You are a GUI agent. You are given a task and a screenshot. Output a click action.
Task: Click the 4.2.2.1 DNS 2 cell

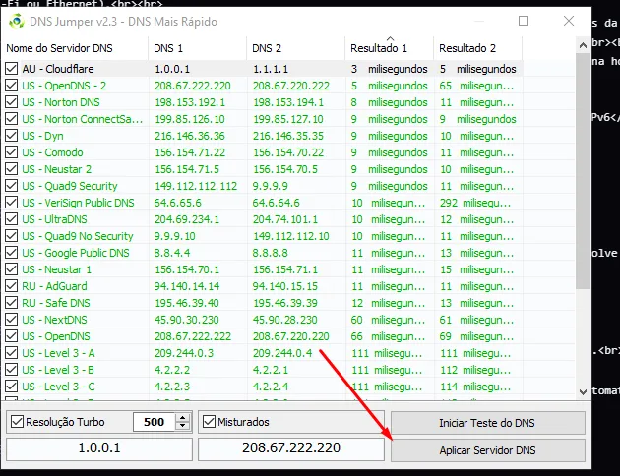click(x=271, y=370)
